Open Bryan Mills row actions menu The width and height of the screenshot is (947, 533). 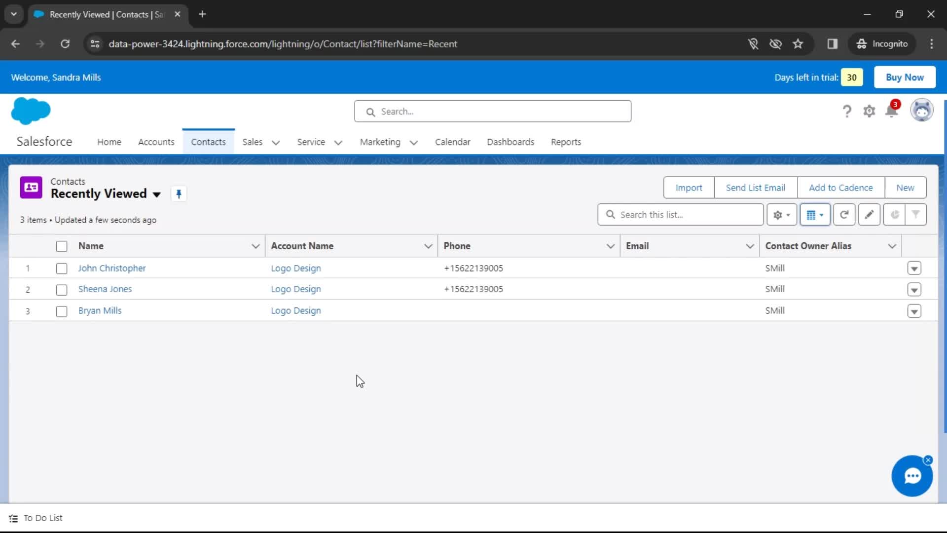click(914, 311)
